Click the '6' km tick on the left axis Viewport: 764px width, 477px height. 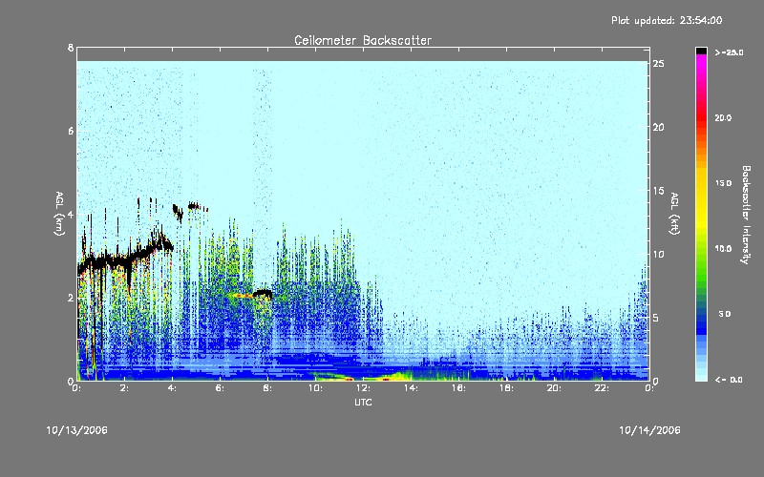71,131
